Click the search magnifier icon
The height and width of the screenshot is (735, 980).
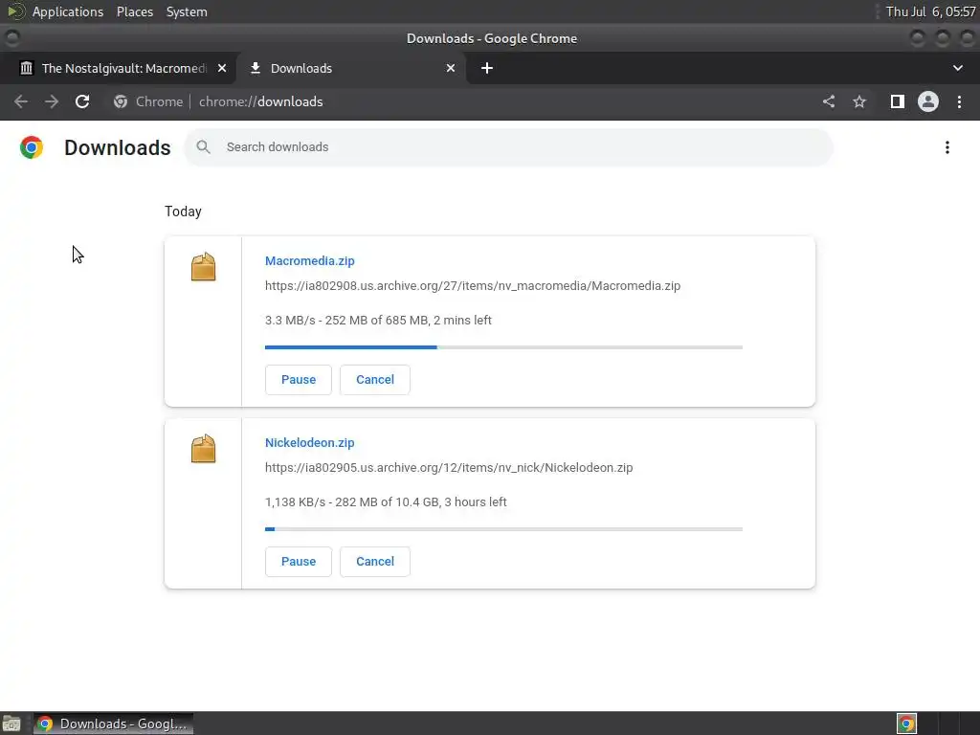point(203,147)
